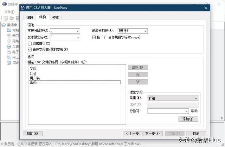Click the KeePass main window app icon
225x147 pixels.
point(5,4)
